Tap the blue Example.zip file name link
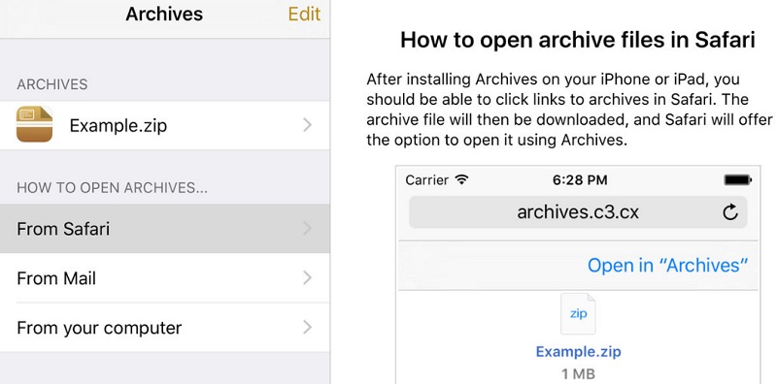Screen dimensions: 777x384 (578, 351)
